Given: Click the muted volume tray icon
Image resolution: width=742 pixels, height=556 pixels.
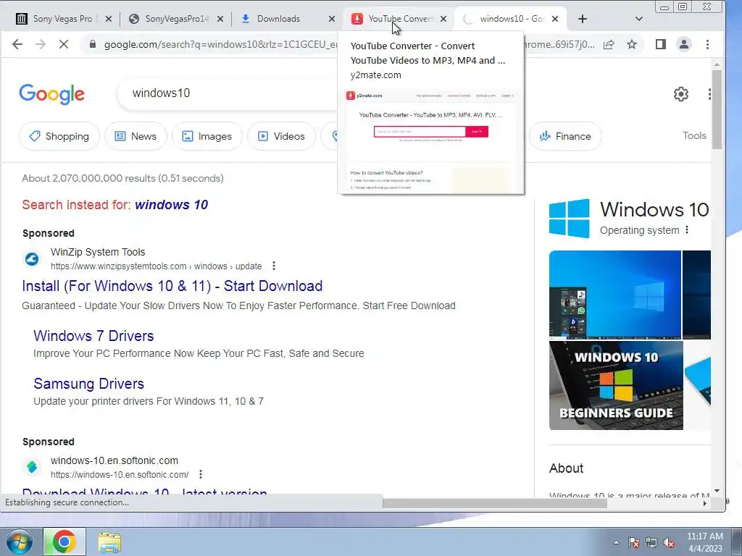Looking at the screenshot, I should pyautogui.click(x=669, y=542).
